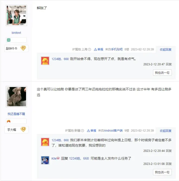The height and width of the screenshot is (181, 179).
Task: Click the birdowl username link
Action: pyautogui.click(x=16, y=33)
